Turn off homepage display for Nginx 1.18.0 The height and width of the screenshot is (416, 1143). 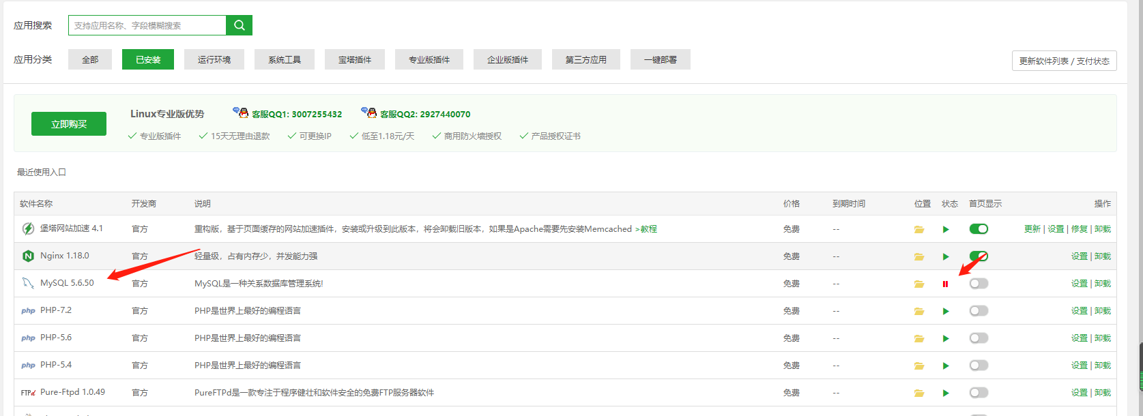(x=979, y=256)
